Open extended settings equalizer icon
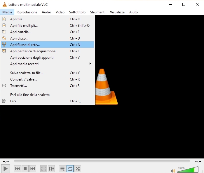 point(51,169)
